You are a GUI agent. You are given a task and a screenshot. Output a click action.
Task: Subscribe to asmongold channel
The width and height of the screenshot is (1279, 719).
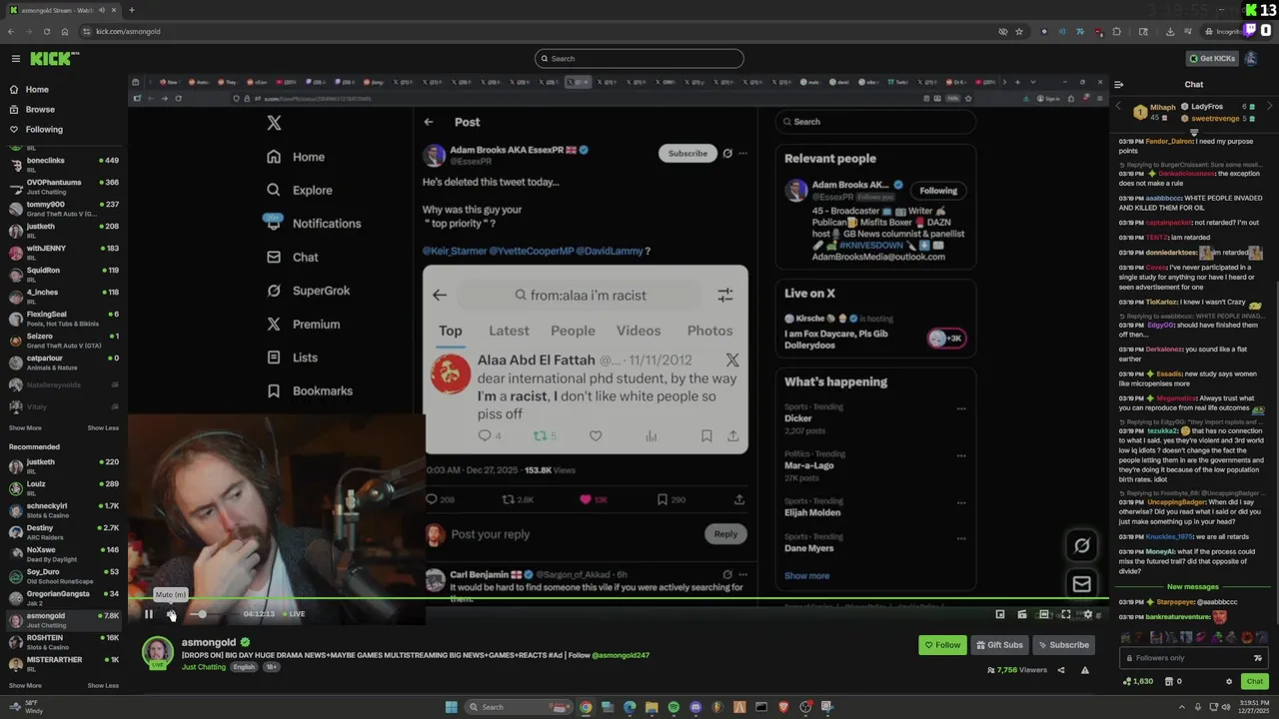(x=1063, y=645)
